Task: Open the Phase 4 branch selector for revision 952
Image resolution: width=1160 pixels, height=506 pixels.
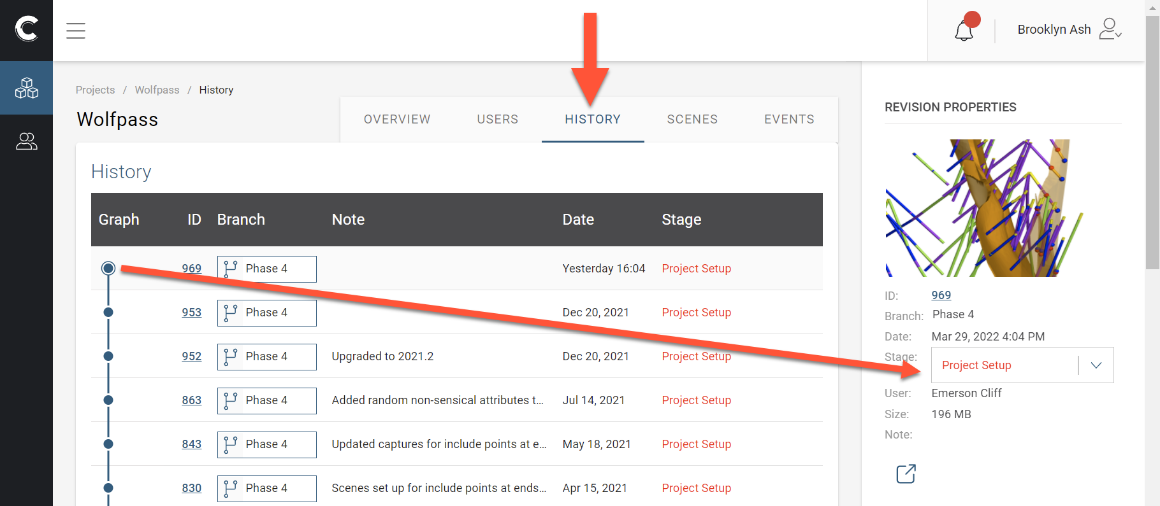Action: 266,356
